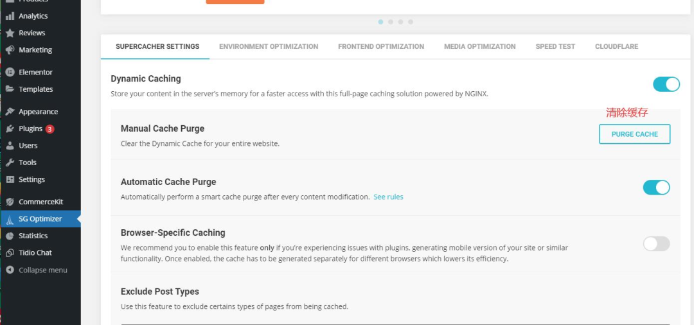
Task: Click the Elementor icon in sidebar
Action: 10,73
